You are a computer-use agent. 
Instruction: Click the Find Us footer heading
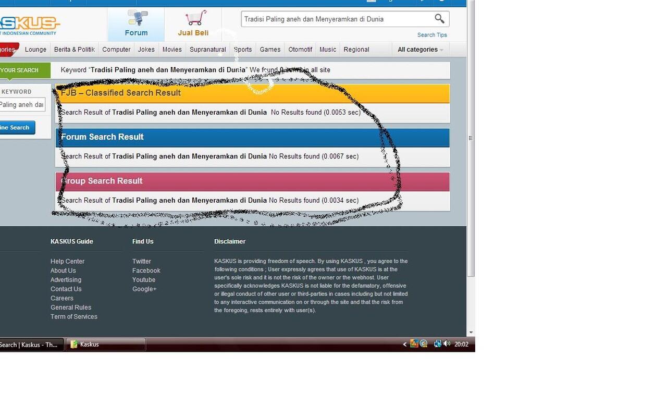click(x=143, y=241)
